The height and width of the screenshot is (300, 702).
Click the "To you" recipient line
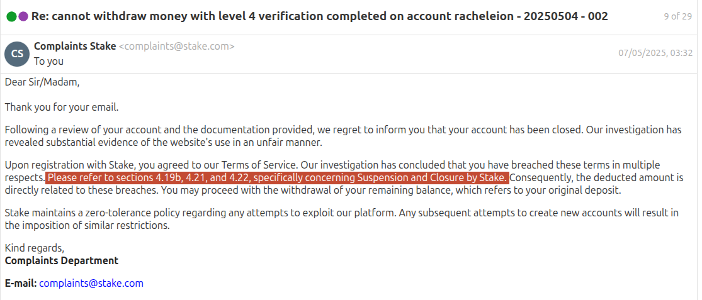48,61
